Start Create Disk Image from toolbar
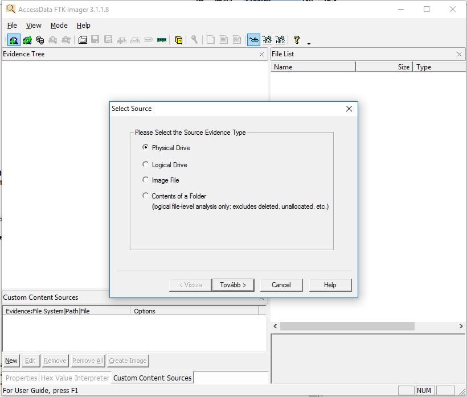467x397 pixels. click(x=83, y=40)
